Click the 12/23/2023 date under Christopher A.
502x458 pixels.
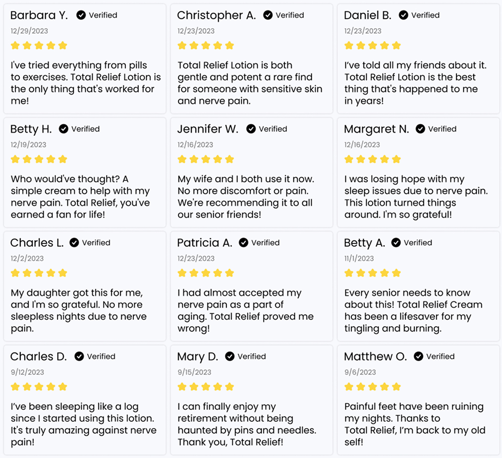click(x=196, y=31)
